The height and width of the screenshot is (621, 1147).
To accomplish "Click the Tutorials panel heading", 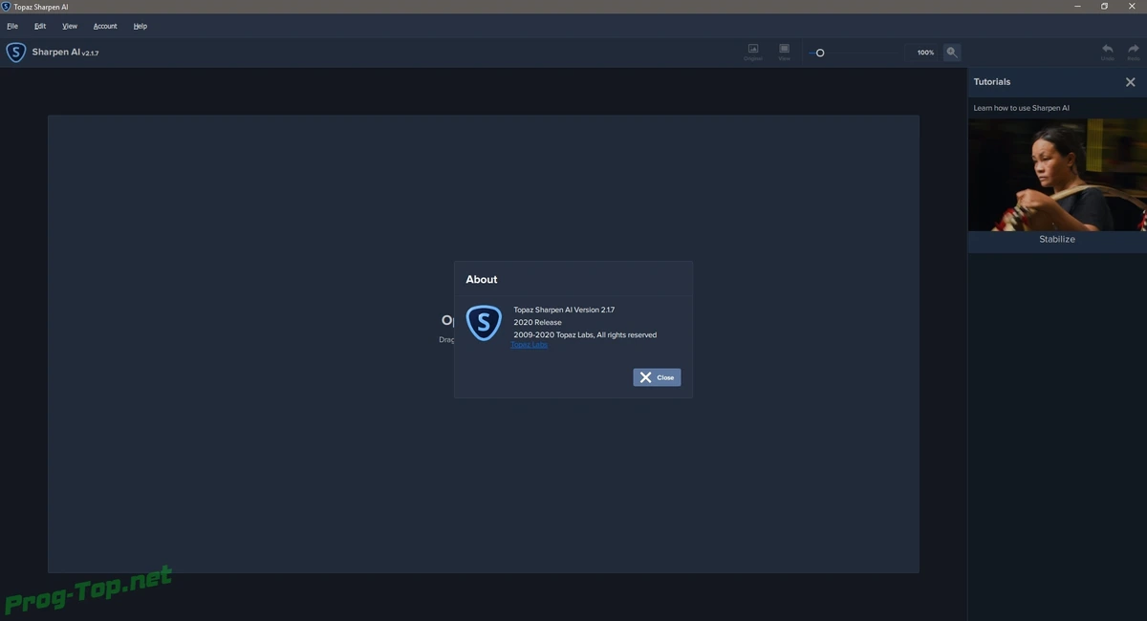I will [x=992, y=82].
